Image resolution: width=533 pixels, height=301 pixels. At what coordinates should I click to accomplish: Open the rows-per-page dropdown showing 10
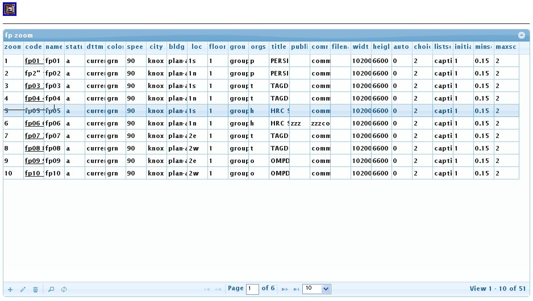317,289
